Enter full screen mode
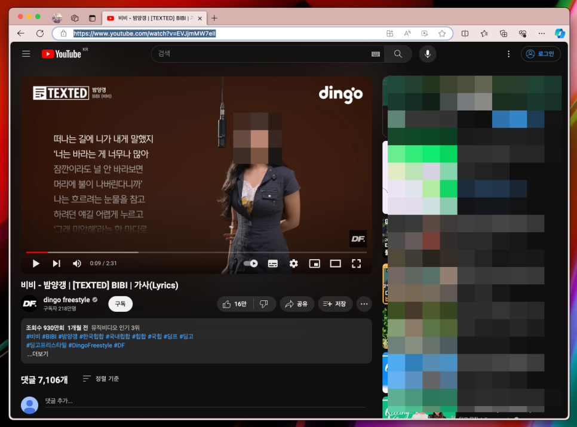The height and width of the screenshot is (427, 577). pos(356,263)
